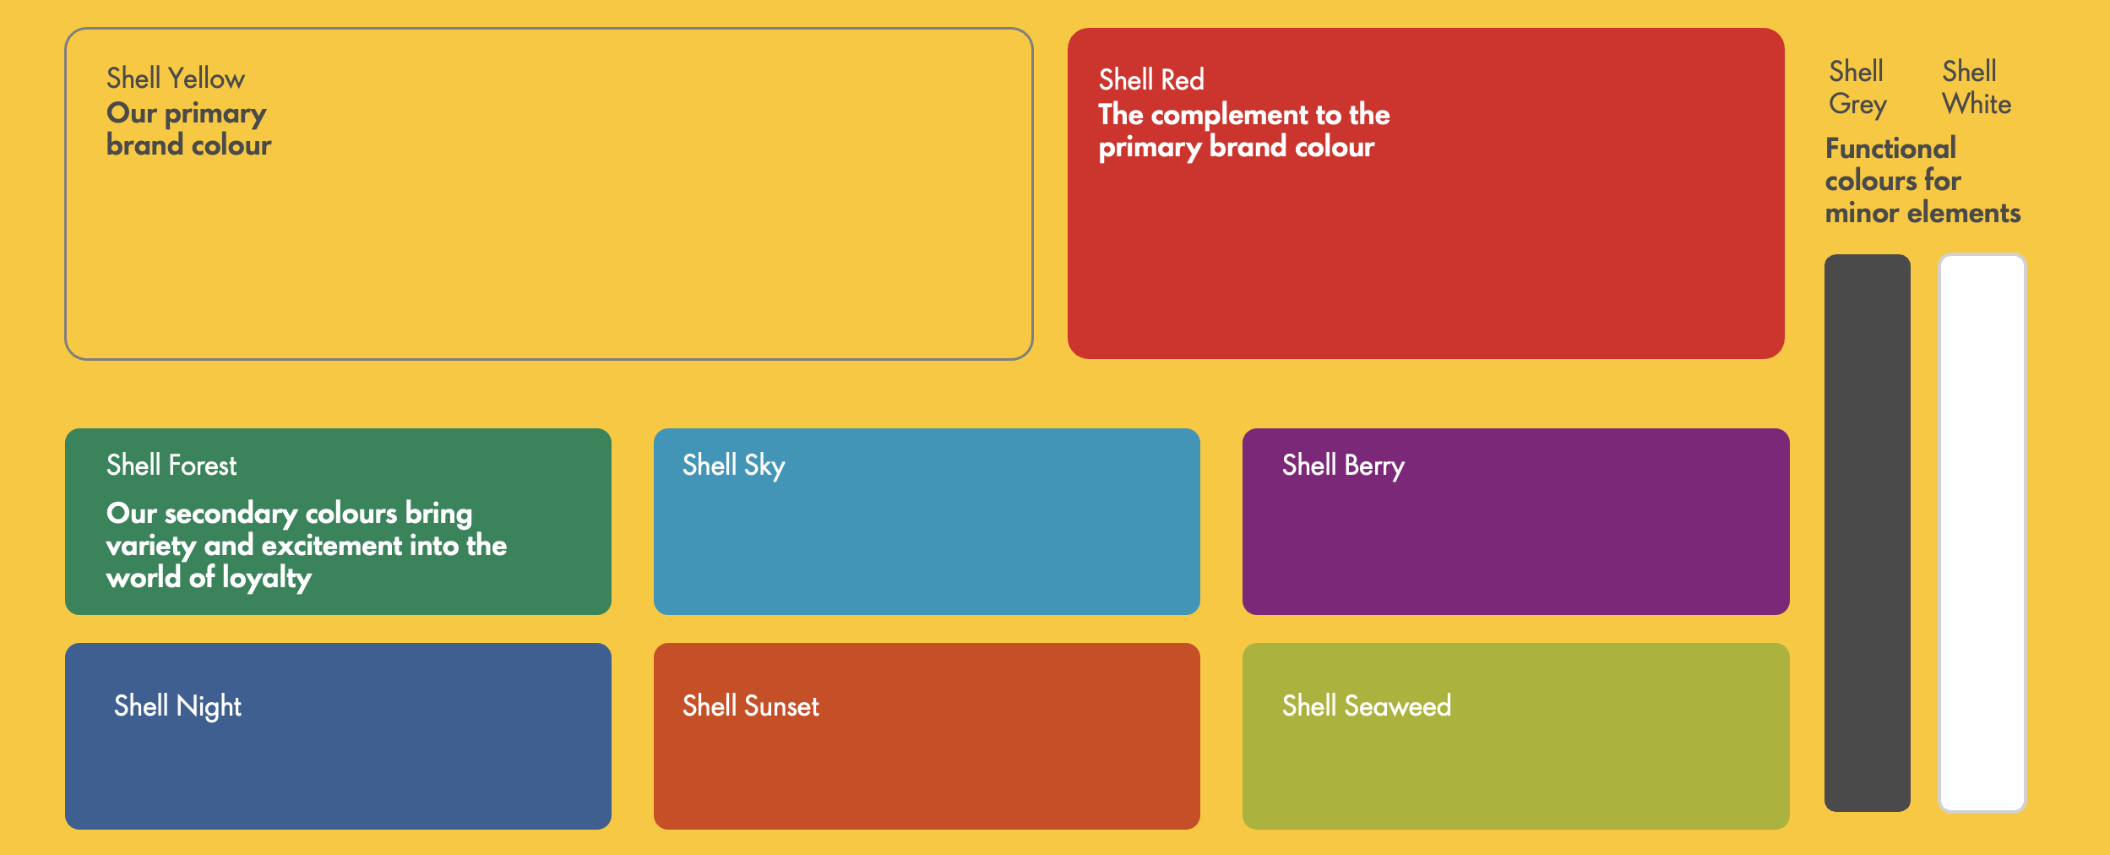Click the "Shell Red" title text
This screenshot has width=2110, height=855.
(x=1151, y=80)
